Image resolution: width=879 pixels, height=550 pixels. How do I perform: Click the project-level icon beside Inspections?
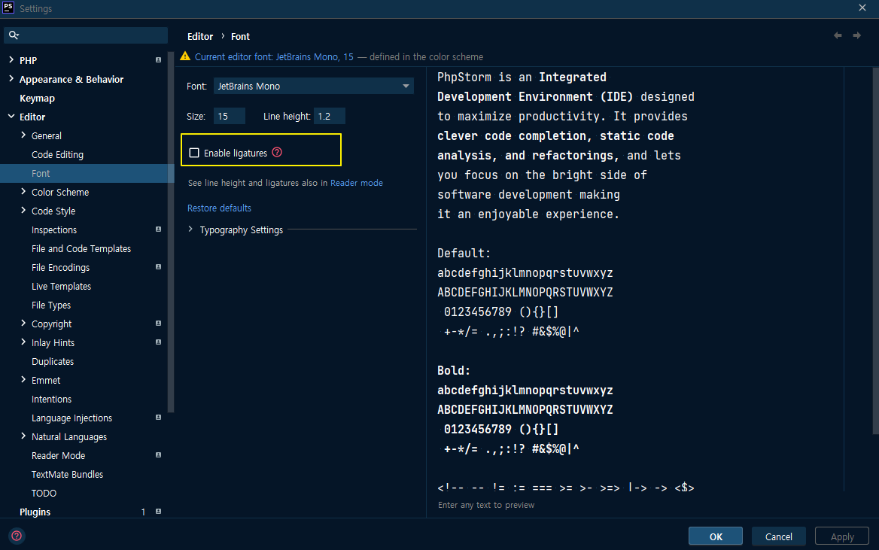pyautogui.click(x=158, y=229)
